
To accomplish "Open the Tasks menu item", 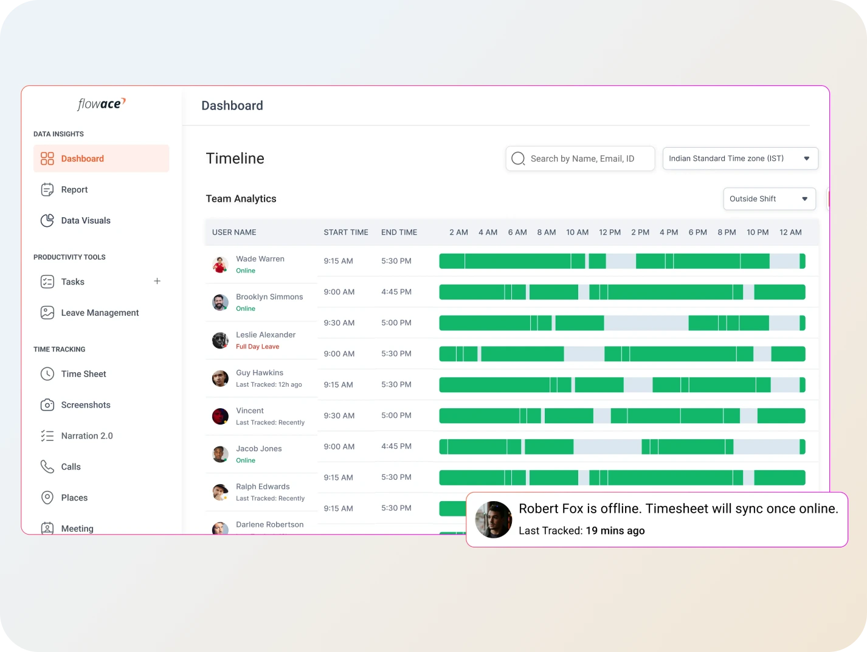I will 72,282.
